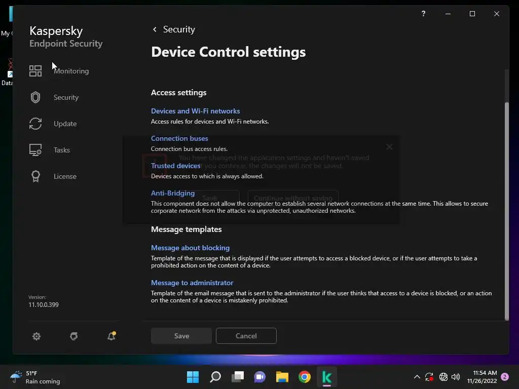Select Update in the sidebar

pyautogui.click(x=65, y=124)
